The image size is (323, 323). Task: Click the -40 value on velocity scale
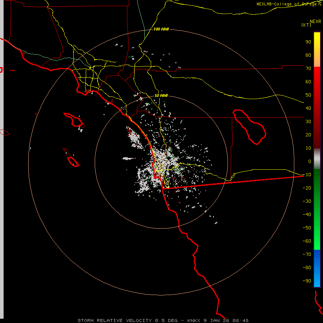click(307, 215)
